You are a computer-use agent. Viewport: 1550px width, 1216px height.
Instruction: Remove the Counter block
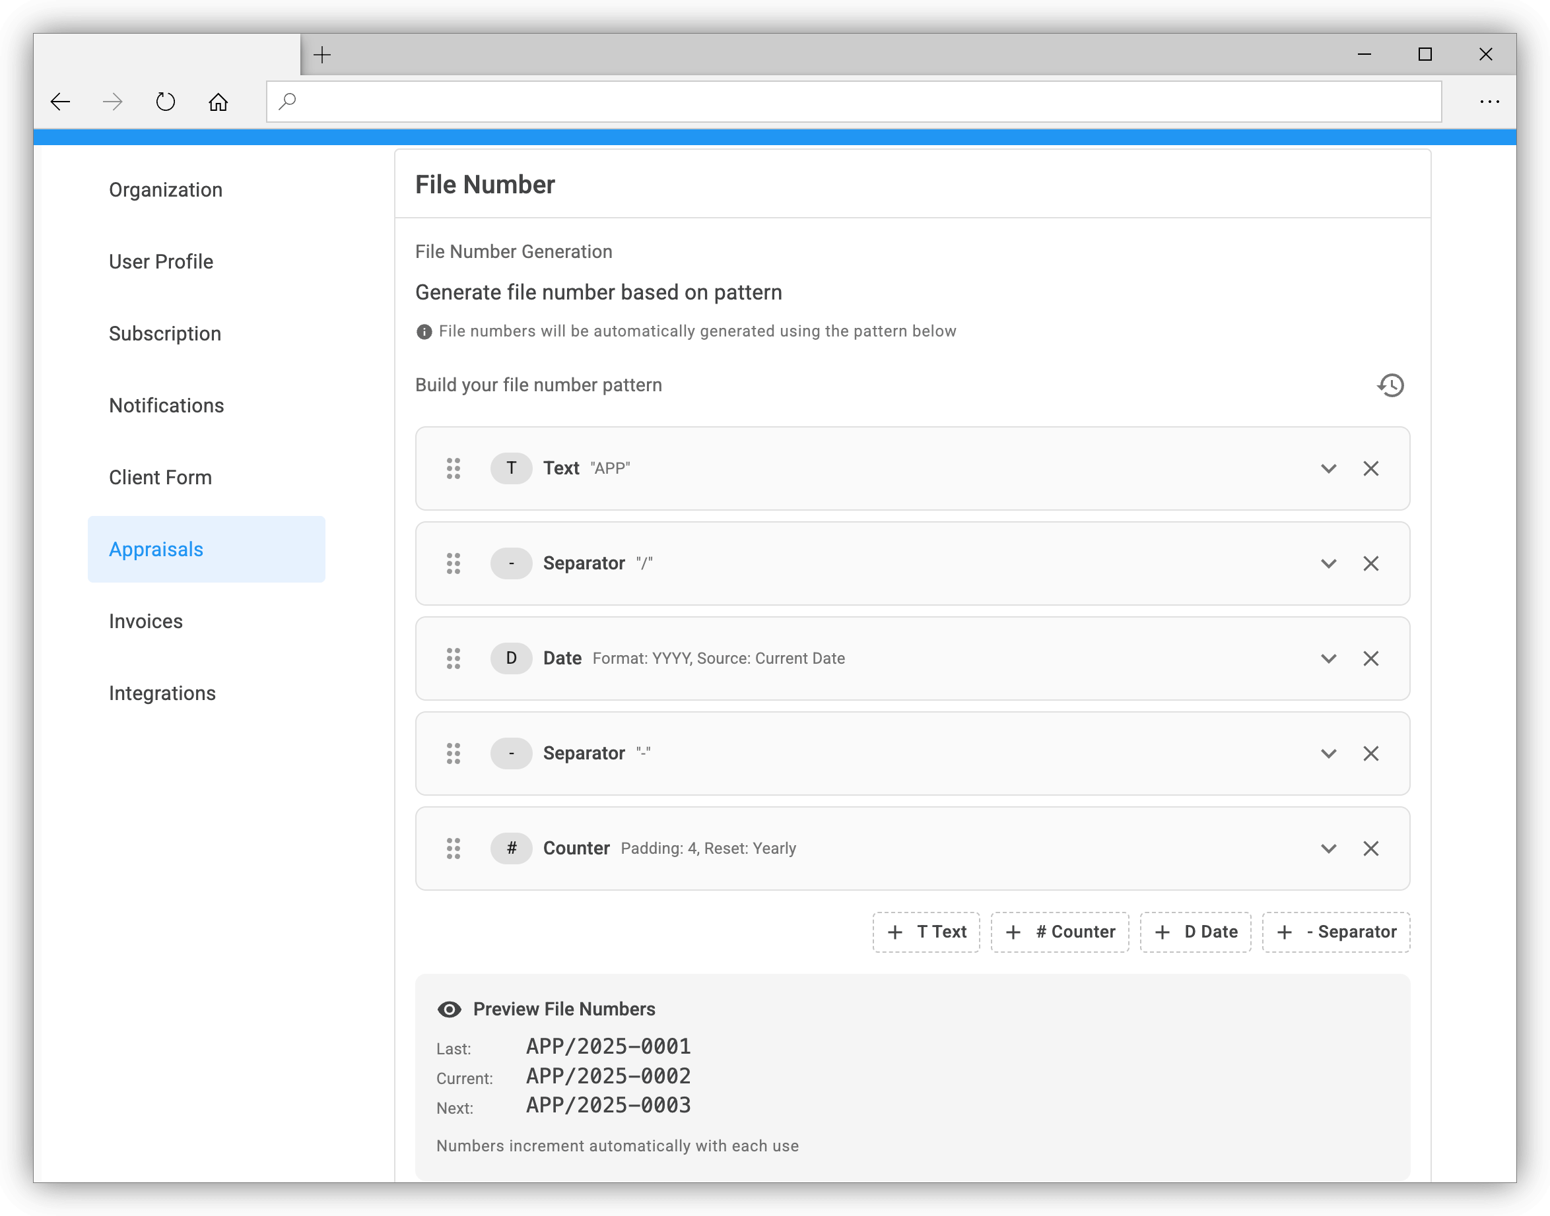pos(1371,848)
